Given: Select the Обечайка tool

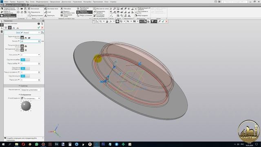Looking at the screenshot, I should (x=66, y=9).
